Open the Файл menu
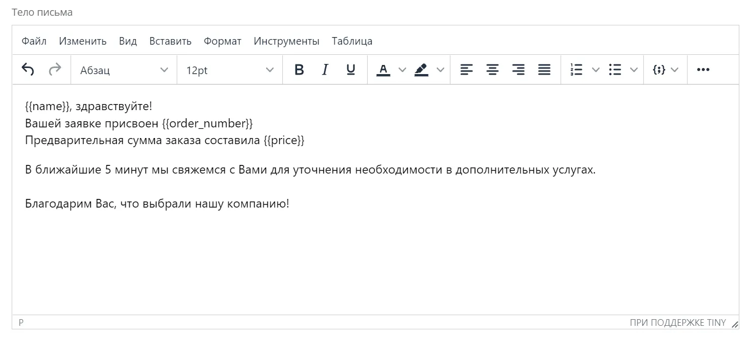The image size is (750, 340). 34,41
